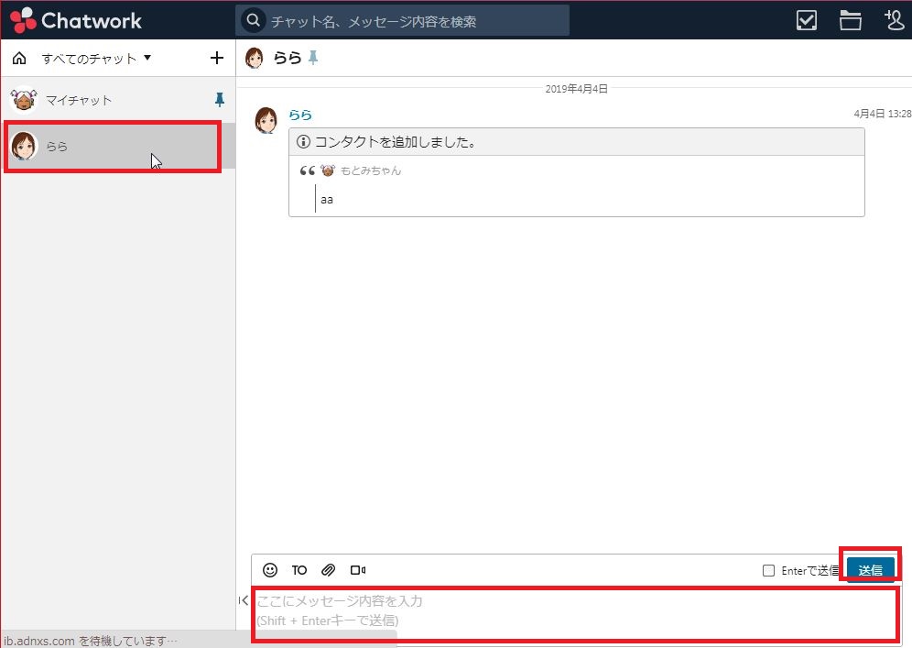Toggle the pin on マイチャット

219,100
